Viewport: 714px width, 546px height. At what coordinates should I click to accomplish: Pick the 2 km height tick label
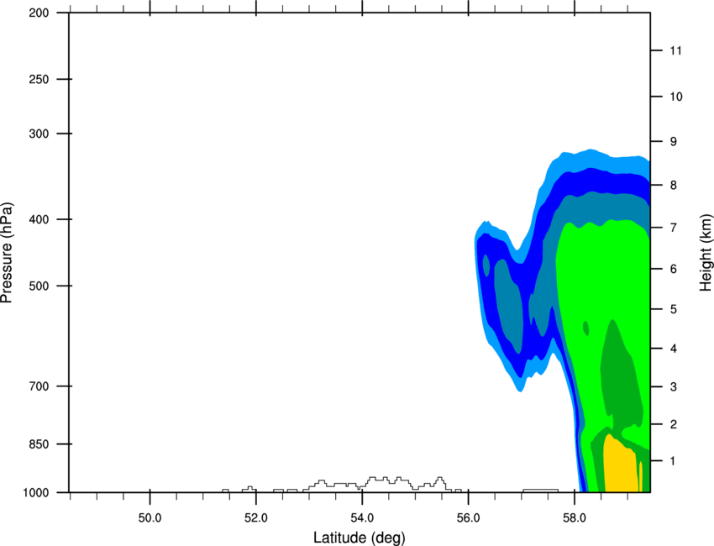click(x=674, y=424)
